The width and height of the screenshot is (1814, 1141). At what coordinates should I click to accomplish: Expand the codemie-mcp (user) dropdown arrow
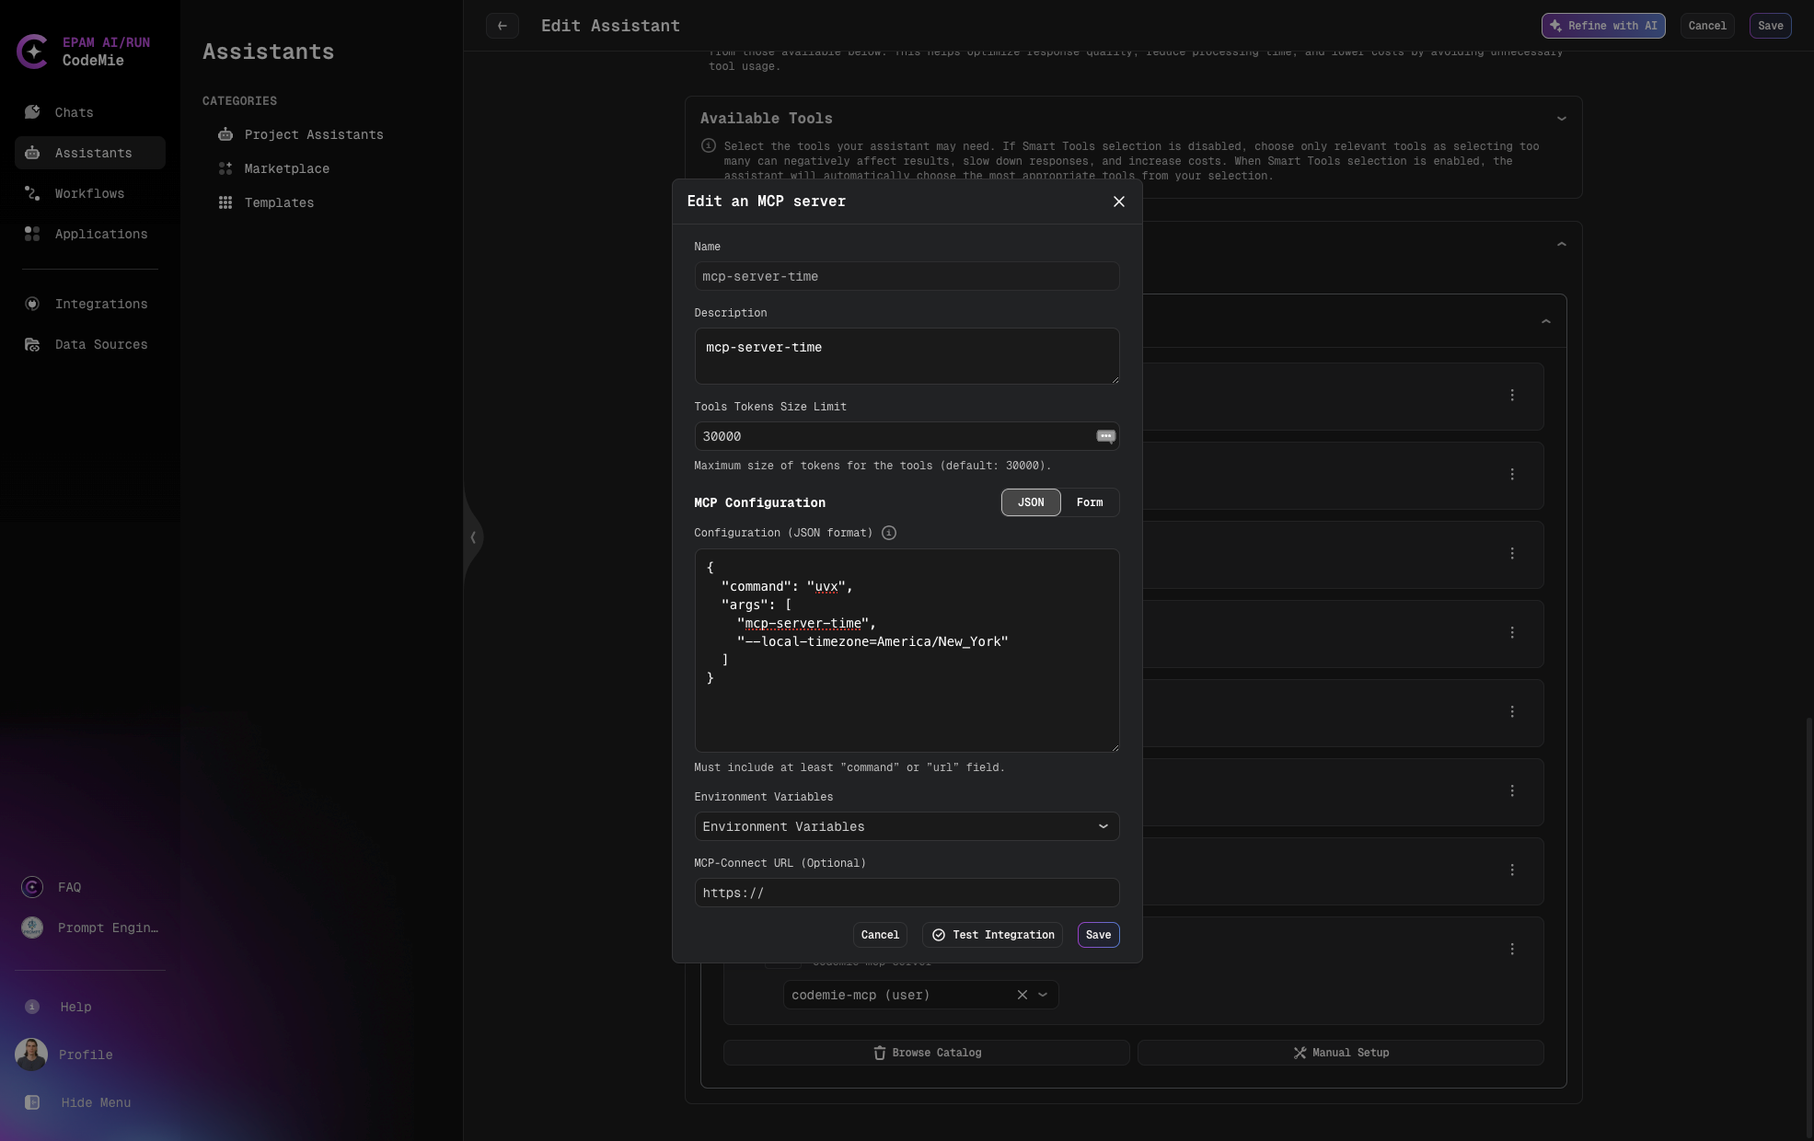(1043, 995)
